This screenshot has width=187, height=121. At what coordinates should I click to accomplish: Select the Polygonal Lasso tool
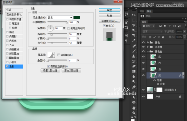[134, 25]
